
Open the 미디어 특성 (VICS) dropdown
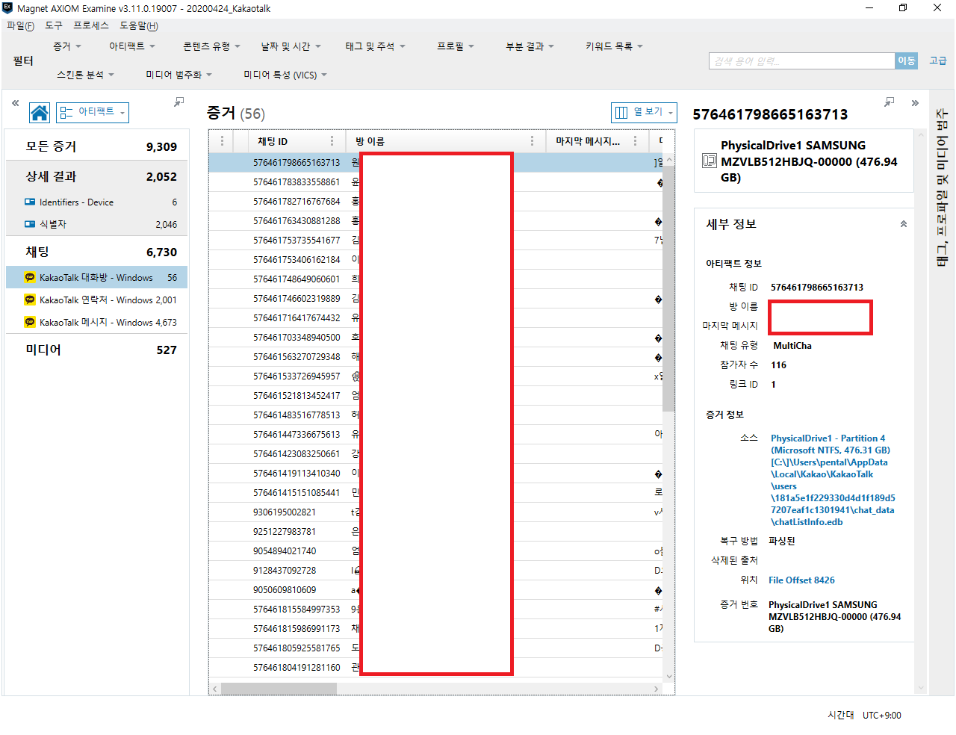[x=285, y=75]
